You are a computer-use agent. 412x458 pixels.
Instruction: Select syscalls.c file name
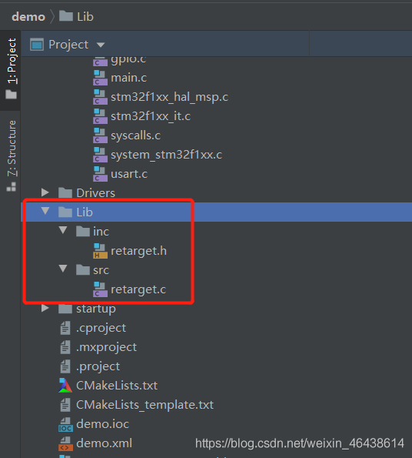click(135, 135)
